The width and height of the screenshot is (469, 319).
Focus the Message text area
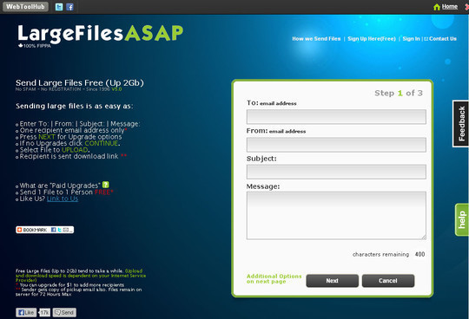click(x=336, y=216)
